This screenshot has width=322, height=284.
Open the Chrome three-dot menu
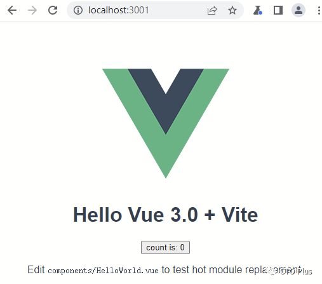[x=319, y=10]
